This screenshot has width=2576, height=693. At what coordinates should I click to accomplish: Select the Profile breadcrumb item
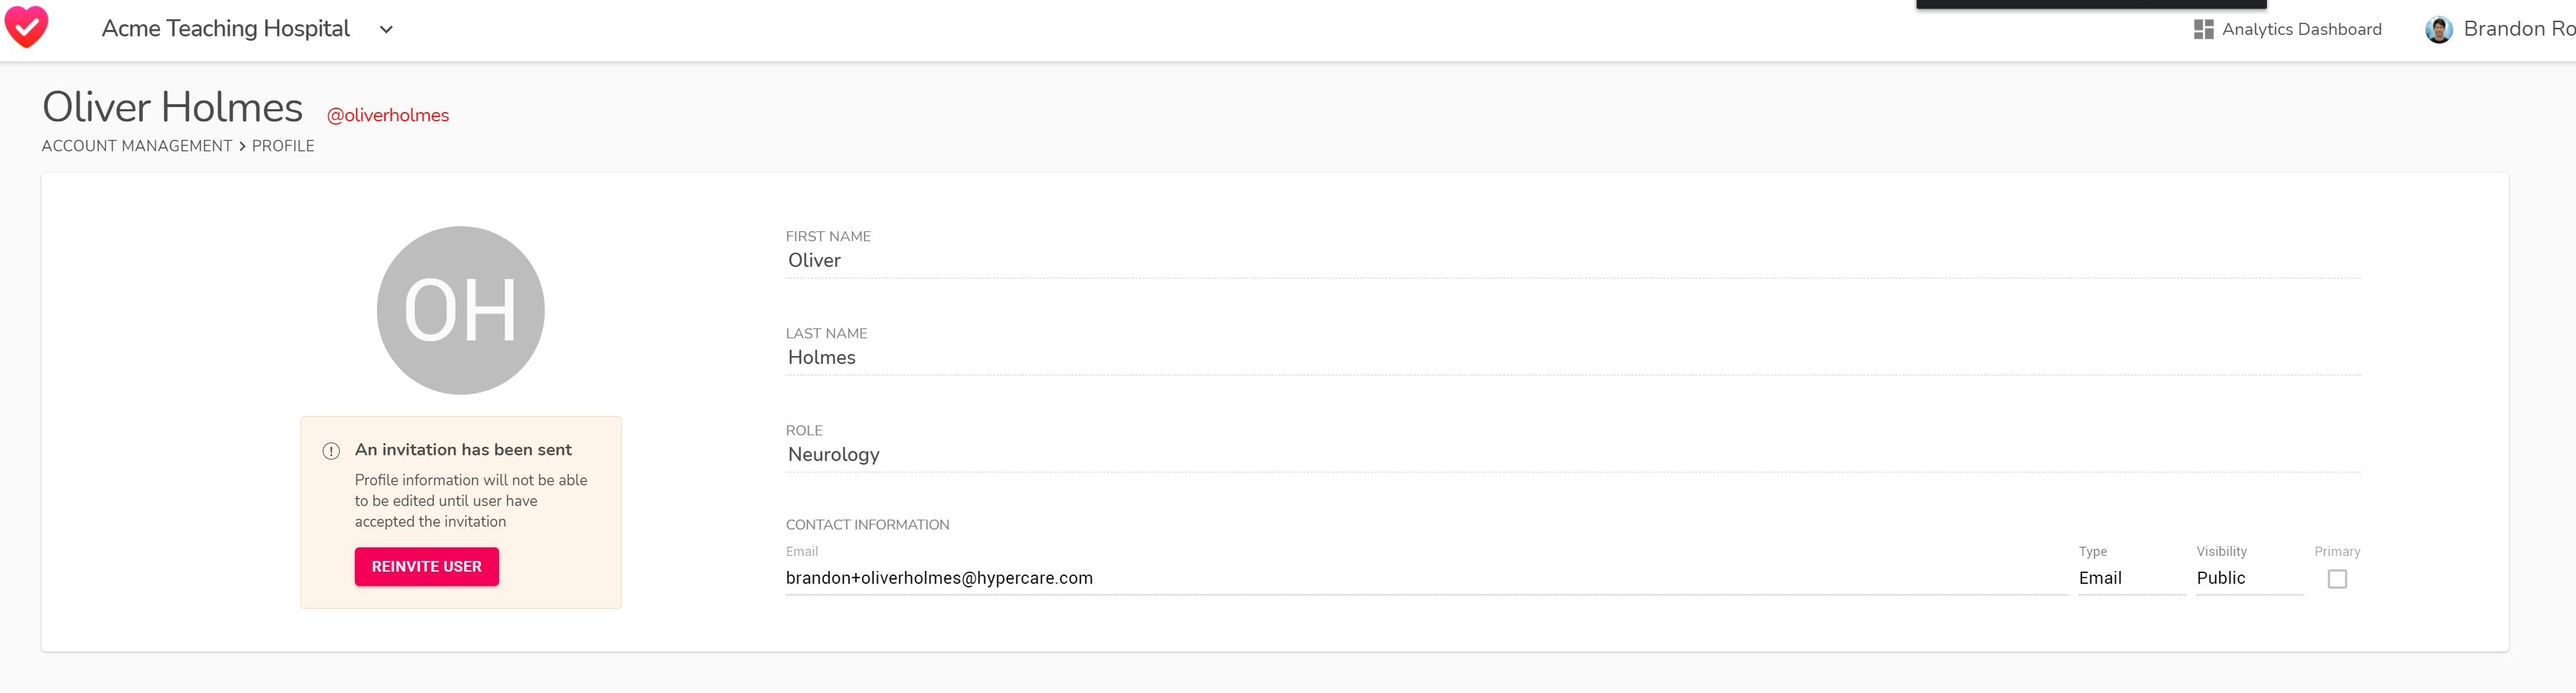click(283, 146)
